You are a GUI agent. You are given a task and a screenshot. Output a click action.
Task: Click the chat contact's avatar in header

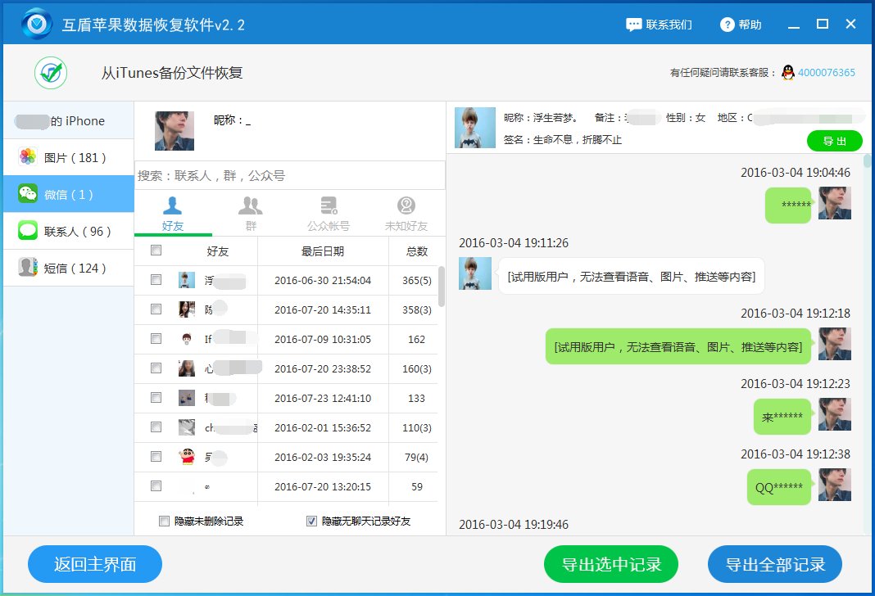click(x=475, y=128)
